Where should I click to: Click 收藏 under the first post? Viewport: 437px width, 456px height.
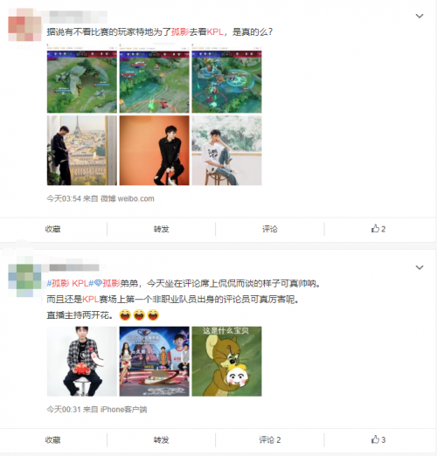coord(52,229)
